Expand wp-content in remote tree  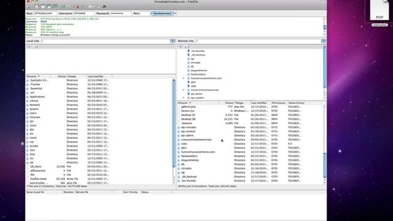[x=184, y=98]
